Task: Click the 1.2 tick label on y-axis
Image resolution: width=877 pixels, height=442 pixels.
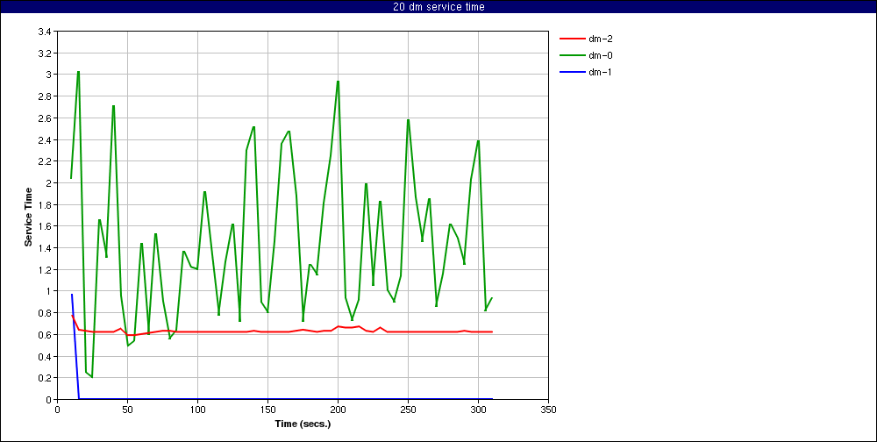Action: [x=44, y=270]
